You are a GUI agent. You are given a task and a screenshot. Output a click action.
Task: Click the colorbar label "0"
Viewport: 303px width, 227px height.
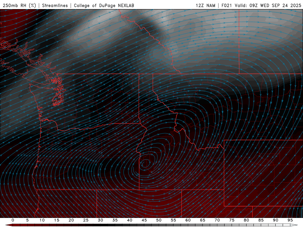(x=13, y=220)
